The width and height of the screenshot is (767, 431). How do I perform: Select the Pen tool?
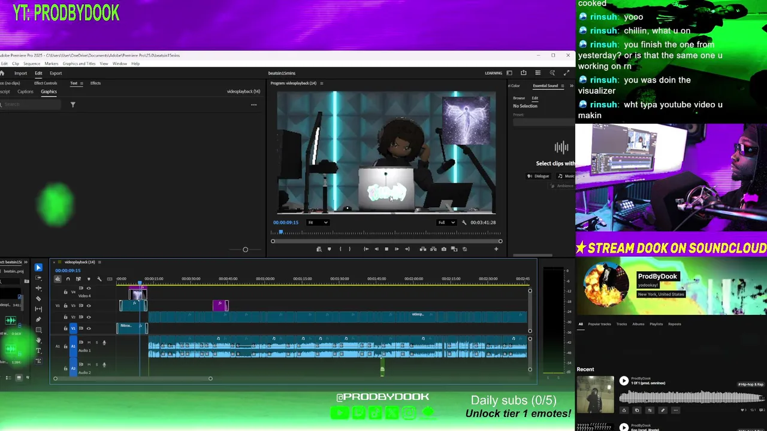pos(38,320)
